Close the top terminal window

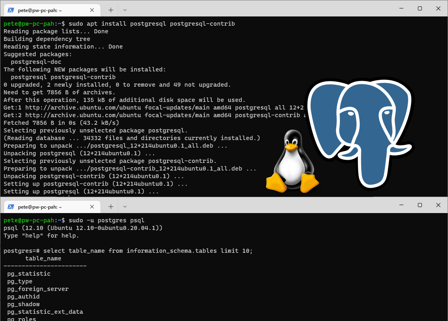coord(438,8)
